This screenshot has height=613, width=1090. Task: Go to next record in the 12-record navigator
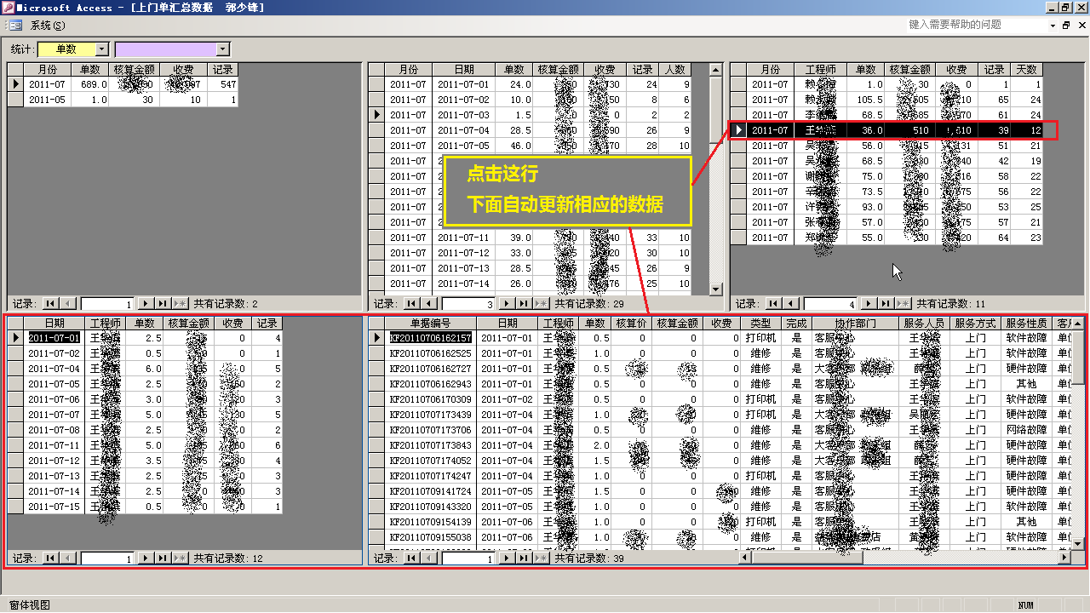click(144, 559)
